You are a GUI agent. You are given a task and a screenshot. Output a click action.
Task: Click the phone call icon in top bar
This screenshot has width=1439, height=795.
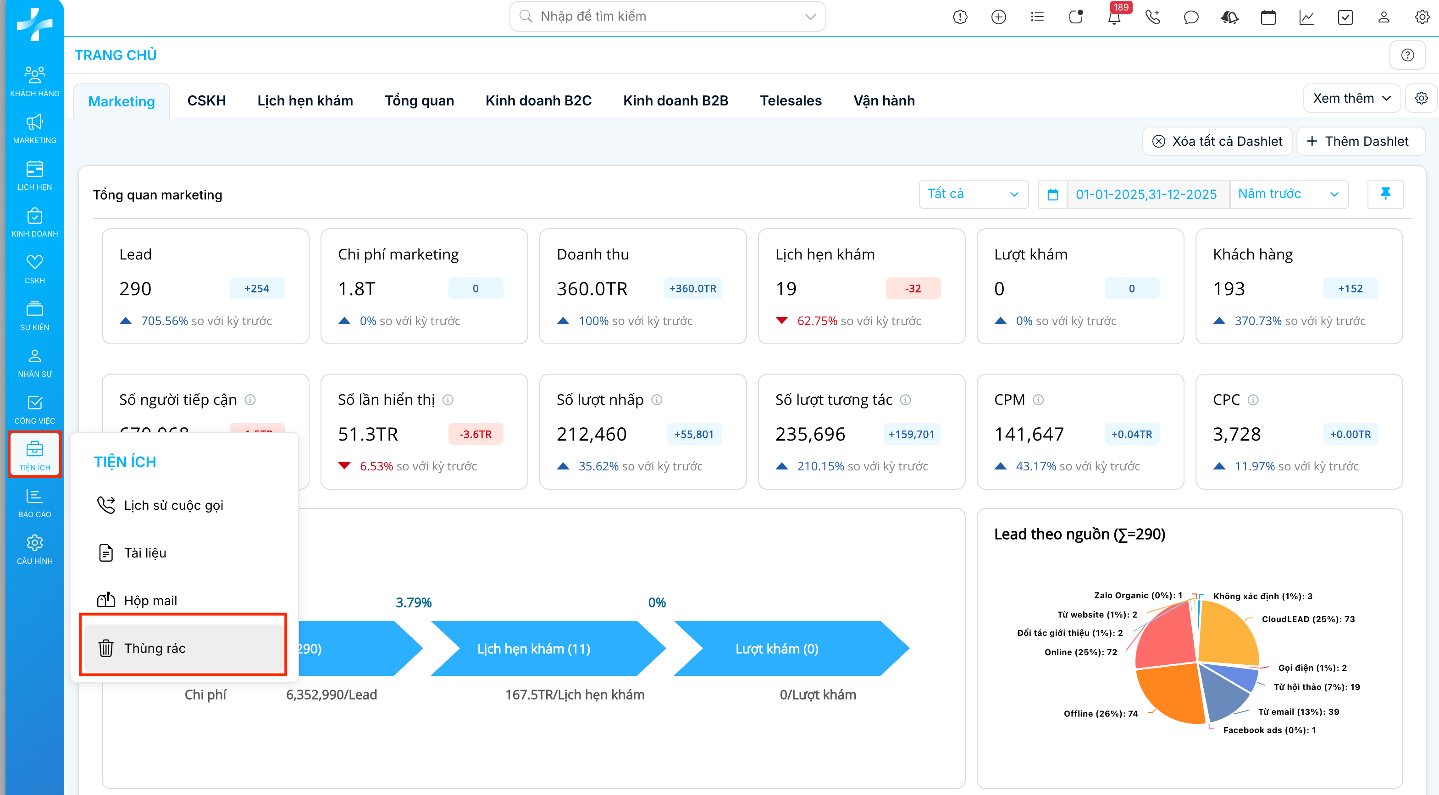coord(1152,17)
